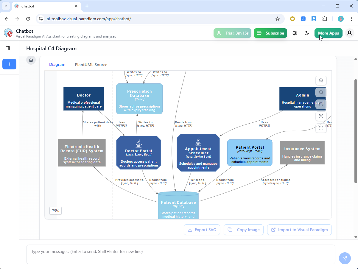The height and width of the screenshot is (269, 358).
Task: Send the chat message with the paper plane
Action: [x=345, y=258]
